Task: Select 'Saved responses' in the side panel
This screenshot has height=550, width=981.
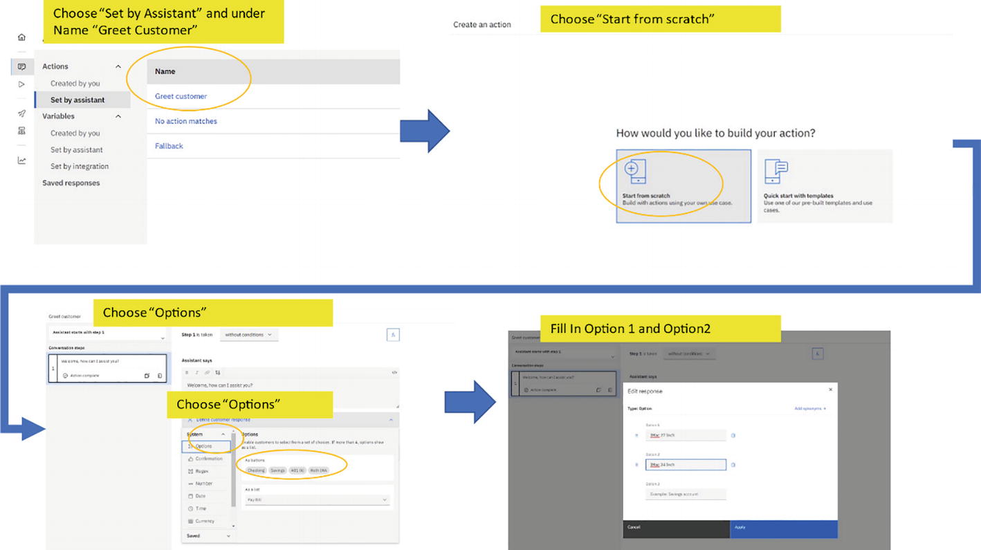Action: pyautogui.click(x=71, y=183)
